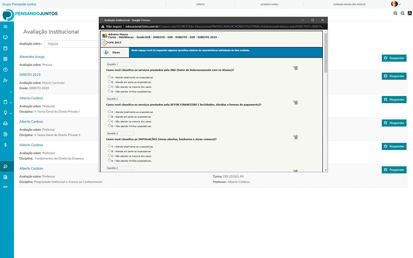Open the calendar icon in the sidebar
The image size is (413, 258).
(x=5, y=48)
